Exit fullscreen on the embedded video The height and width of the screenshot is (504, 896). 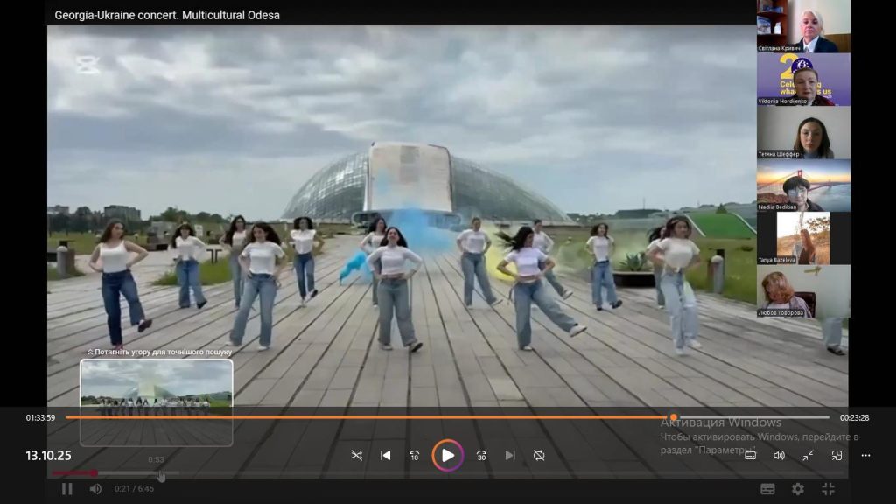(x=827, y=489)
